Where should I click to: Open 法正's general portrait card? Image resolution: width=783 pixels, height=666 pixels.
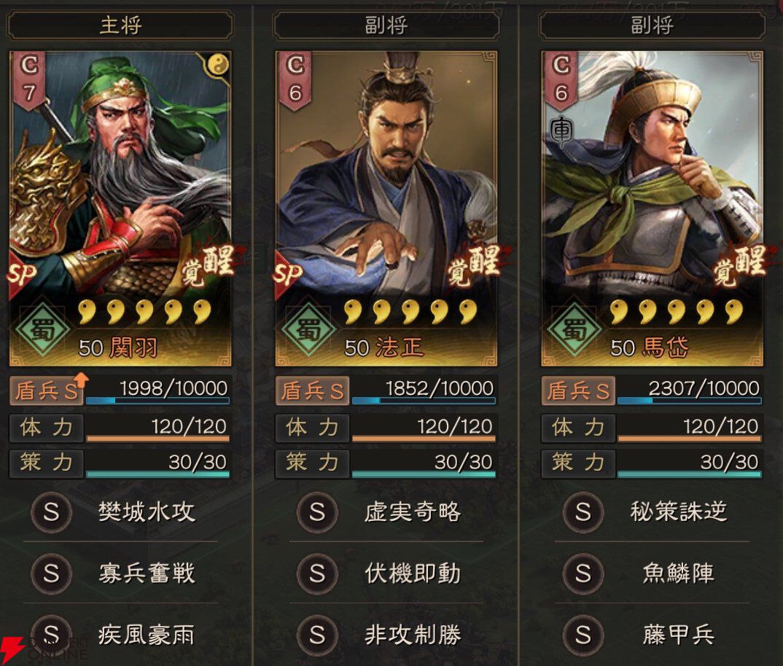(386, 208)
